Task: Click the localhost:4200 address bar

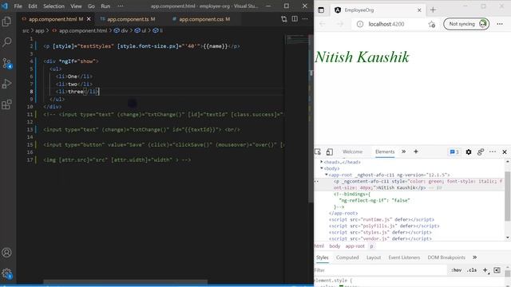Action: point(386,24)
